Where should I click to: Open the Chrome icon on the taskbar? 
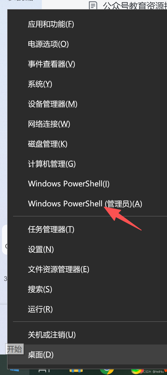107,372
